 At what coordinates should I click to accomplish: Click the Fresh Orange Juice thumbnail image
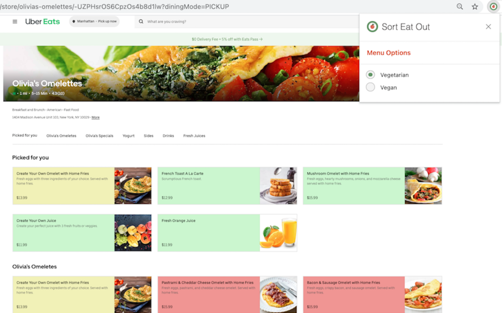coord(279,232)
